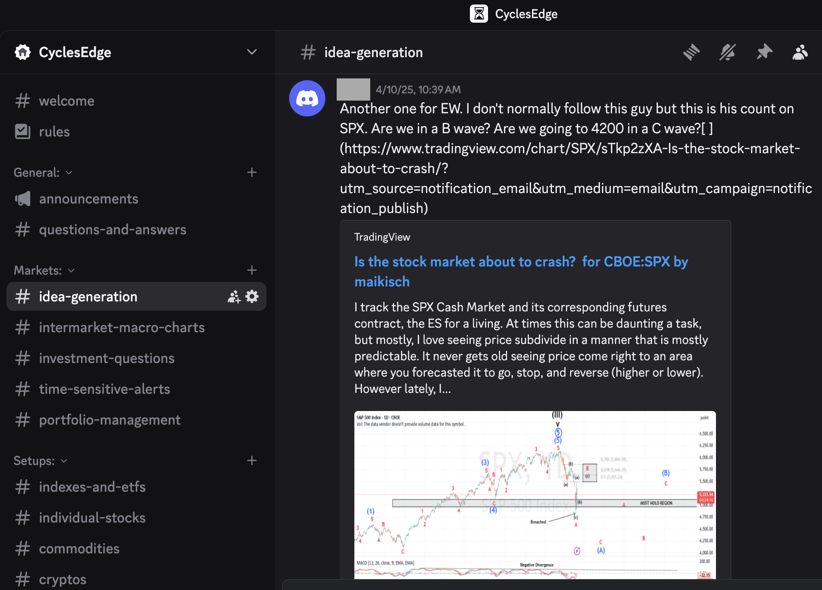The image size is (822, 590).
Task: Open the Threads icon in channel header
Action: [691, 52]
